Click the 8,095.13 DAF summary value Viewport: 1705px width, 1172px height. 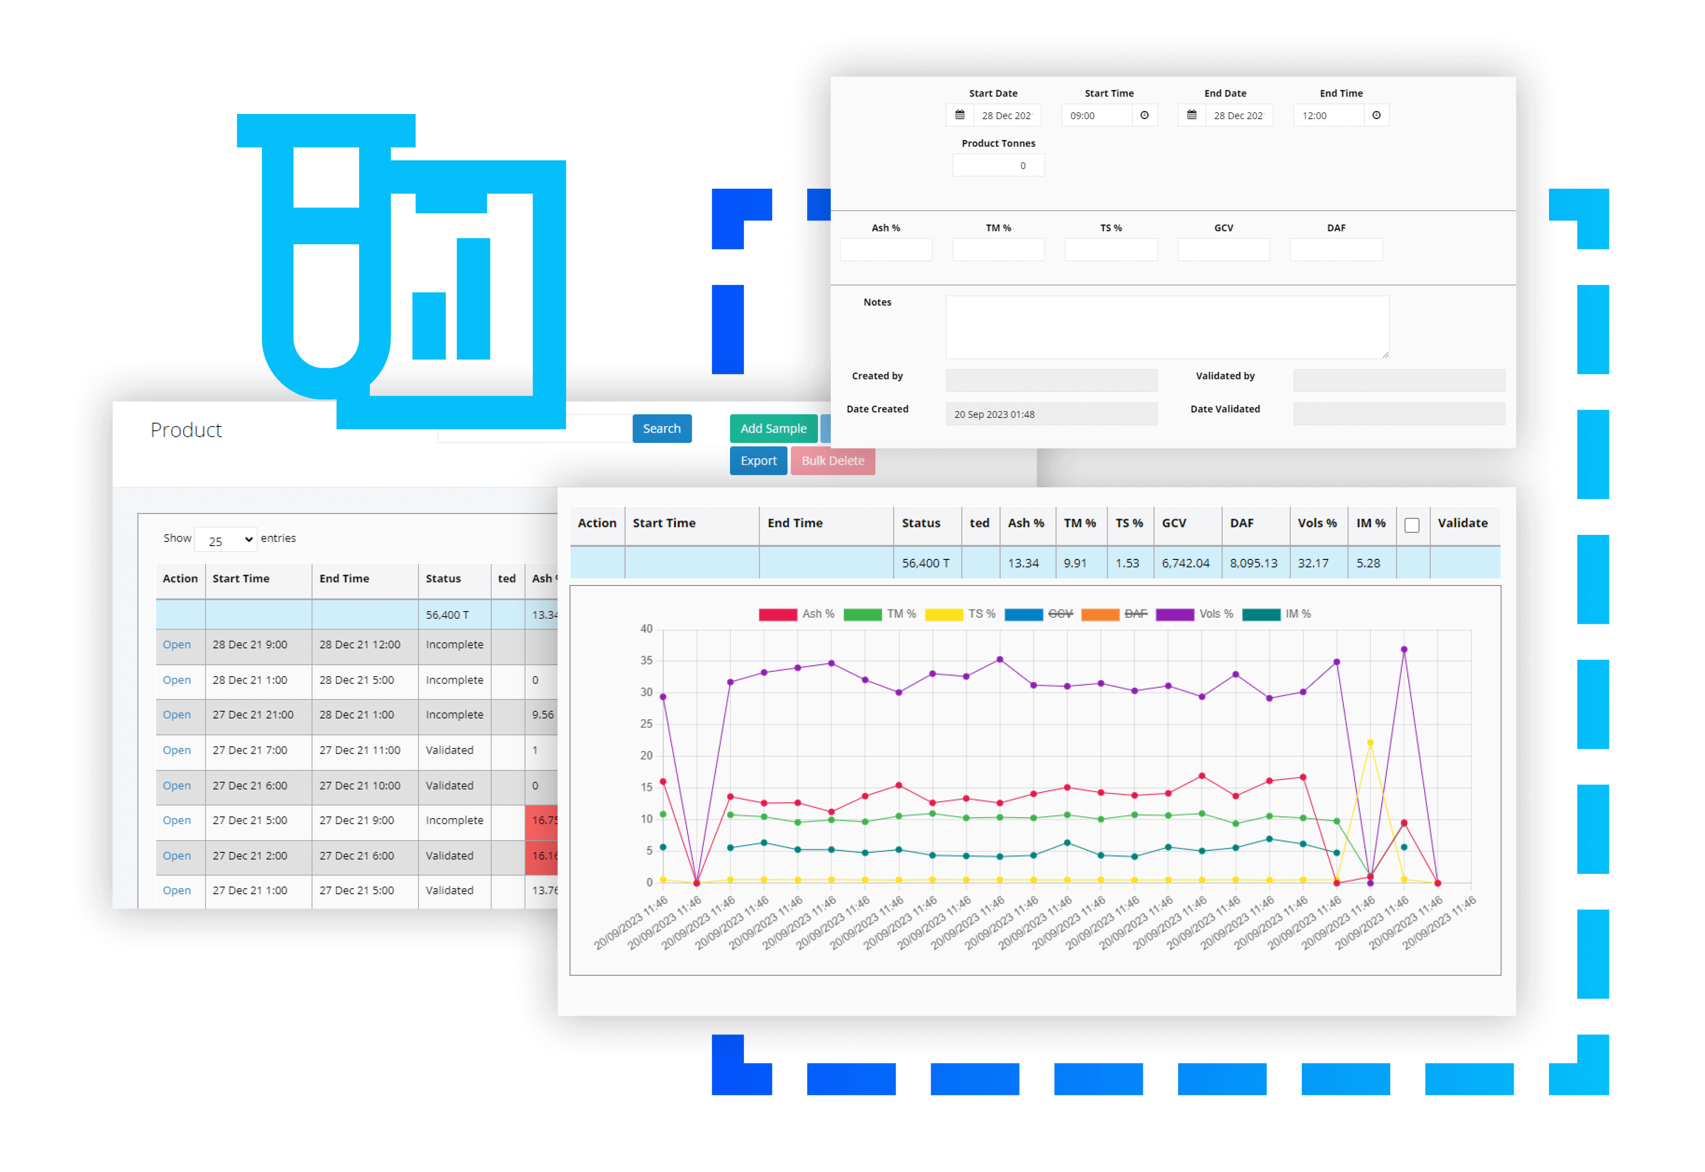click(1254, 563)
